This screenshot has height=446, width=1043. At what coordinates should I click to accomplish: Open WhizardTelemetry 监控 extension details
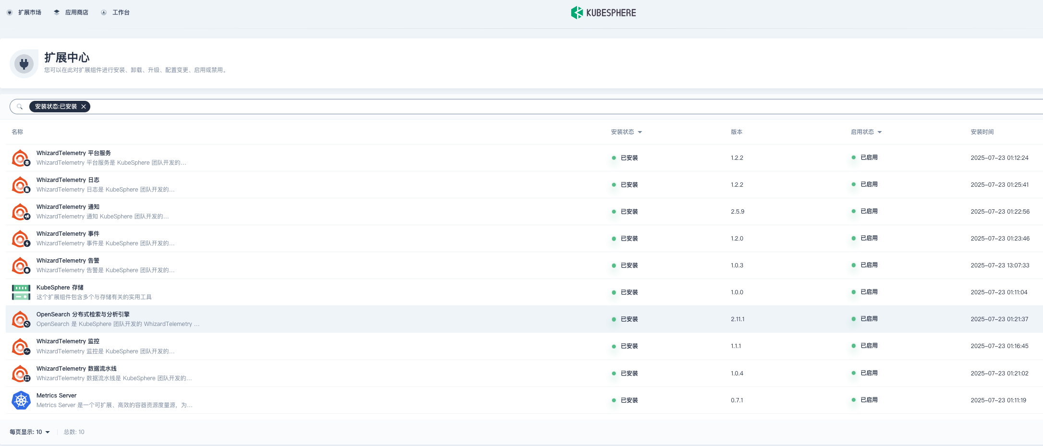pyautogui.click(x=68, y=341)
